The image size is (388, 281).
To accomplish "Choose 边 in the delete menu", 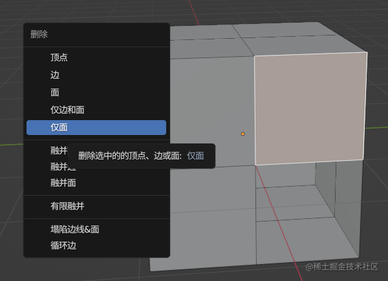I will [x=96, y=75].
